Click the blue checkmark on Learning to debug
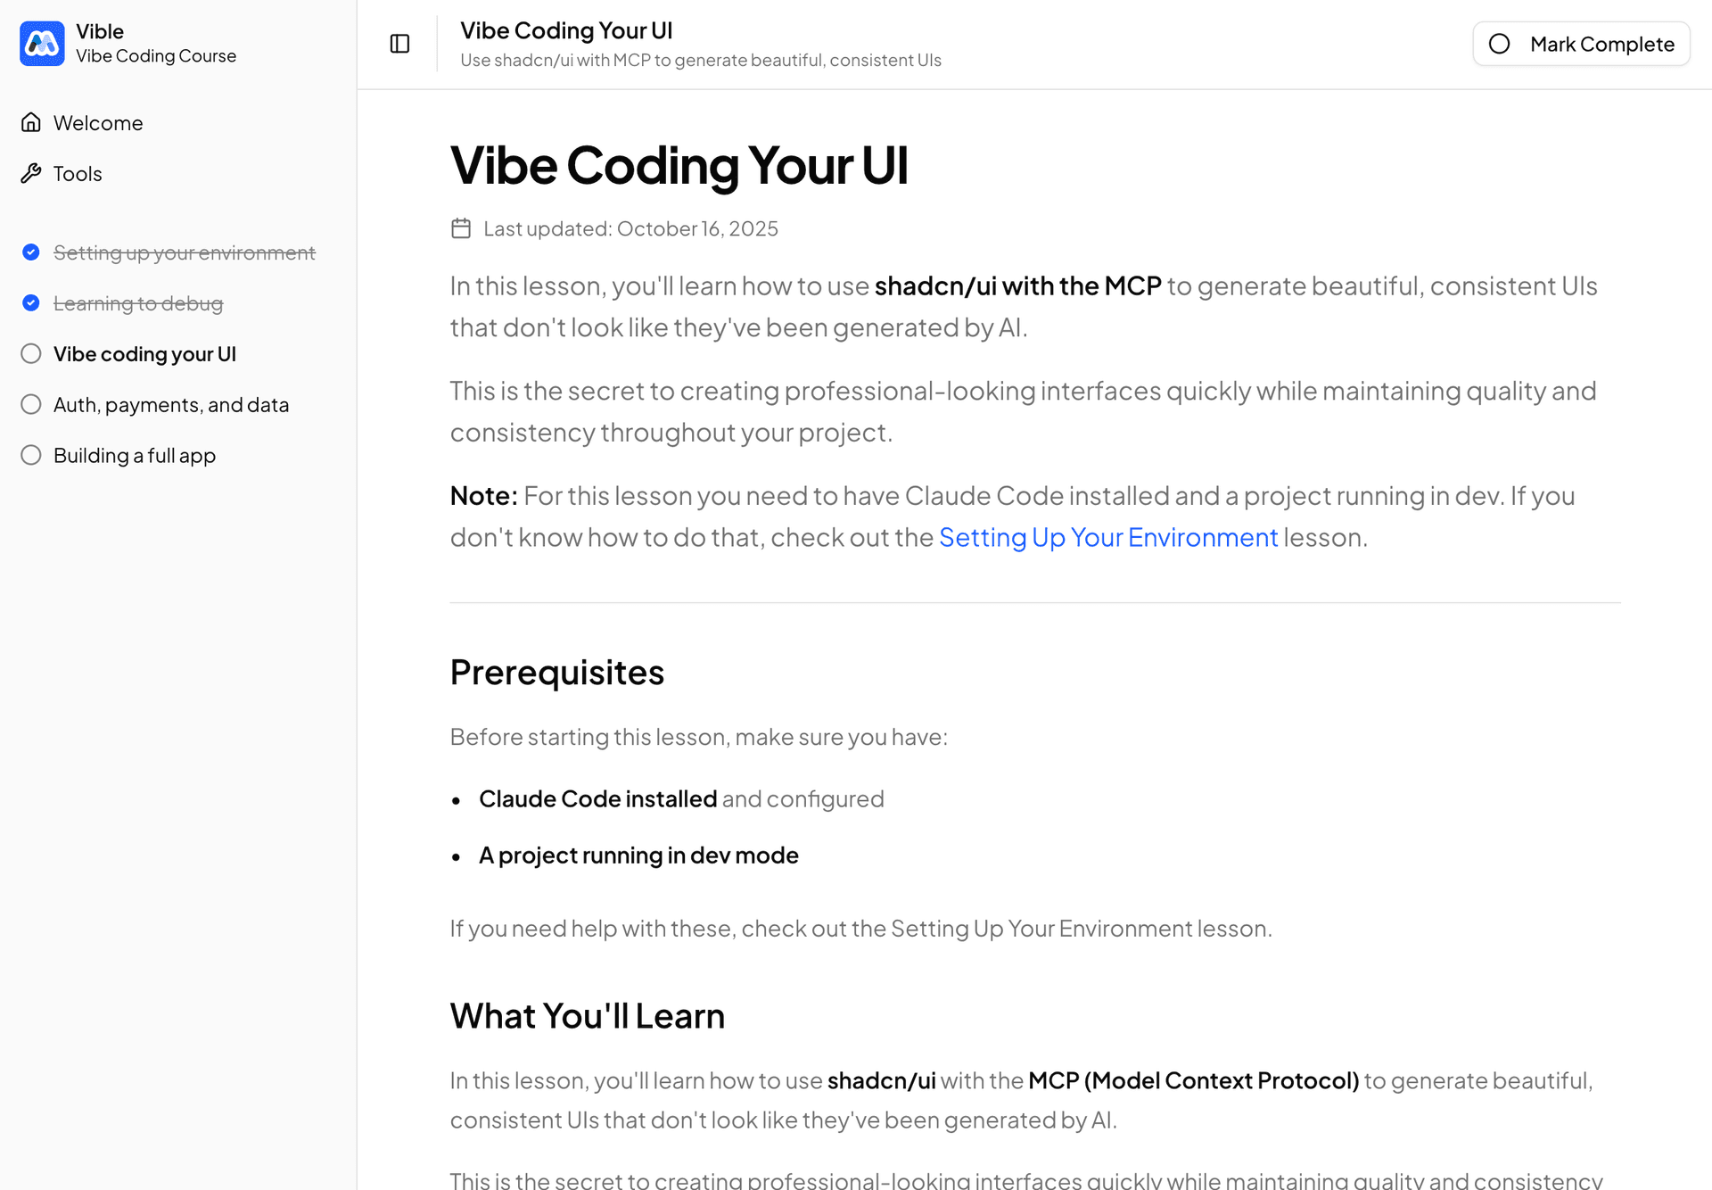The image size is (1712, 1190). (x=31, y=302)
